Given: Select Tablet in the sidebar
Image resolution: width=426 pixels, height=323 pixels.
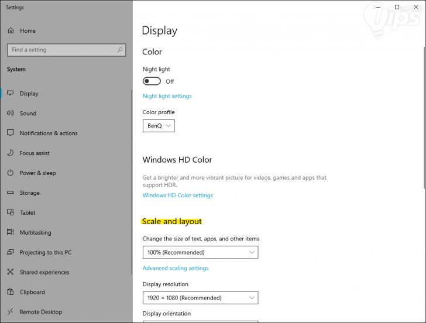Looking at the screenshot, I should [x=28, y=213].
